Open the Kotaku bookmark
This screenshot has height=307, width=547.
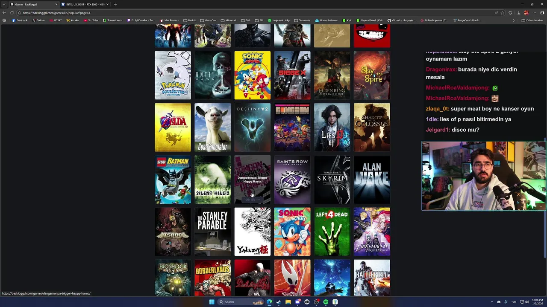click(72, 20)
